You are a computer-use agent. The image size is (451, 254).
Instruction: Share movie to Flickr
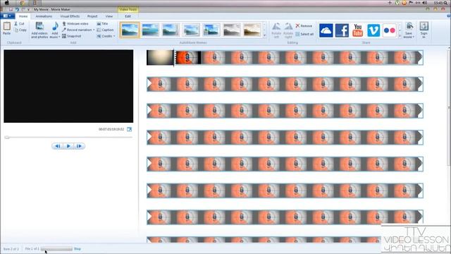(390, 30)
